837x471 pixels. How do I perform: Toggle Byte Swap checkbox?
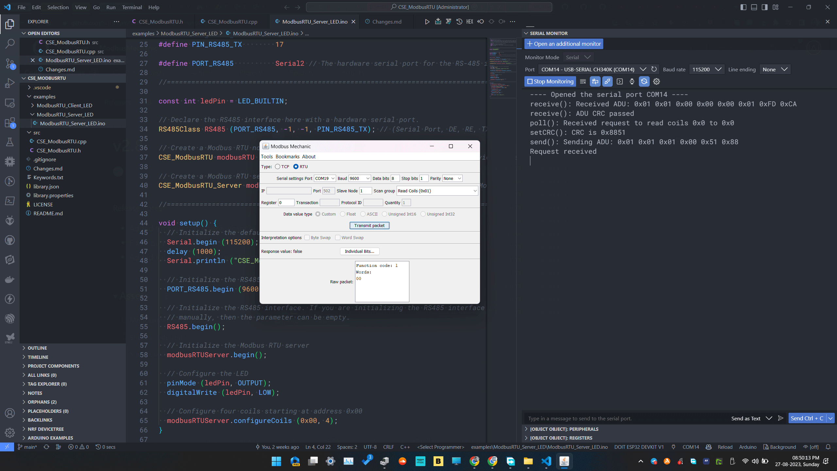tap(307, 237)
